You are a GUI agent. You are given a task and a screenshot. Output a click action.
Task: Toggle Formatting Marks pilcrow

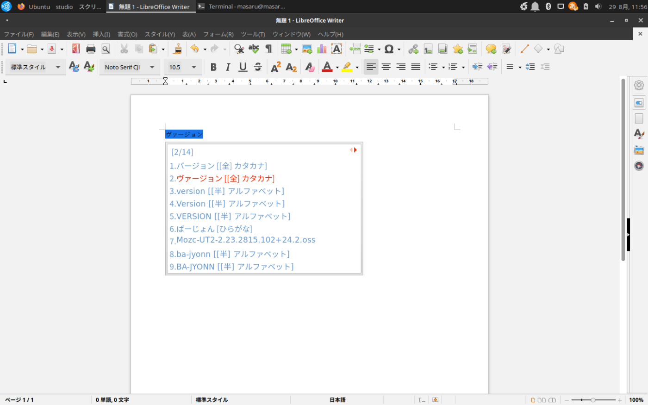click(268, 49)
